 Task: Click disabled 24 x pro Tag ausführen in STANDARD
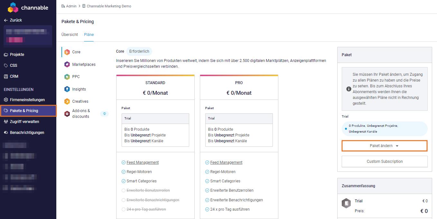[x=146, y=209]
